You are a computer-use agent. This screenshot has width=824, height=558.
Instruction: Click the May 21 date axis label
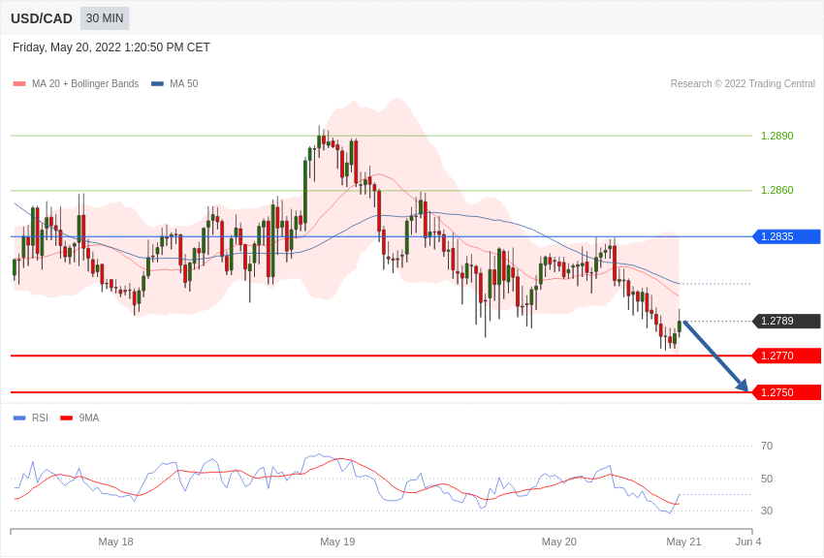pos(683,542)
